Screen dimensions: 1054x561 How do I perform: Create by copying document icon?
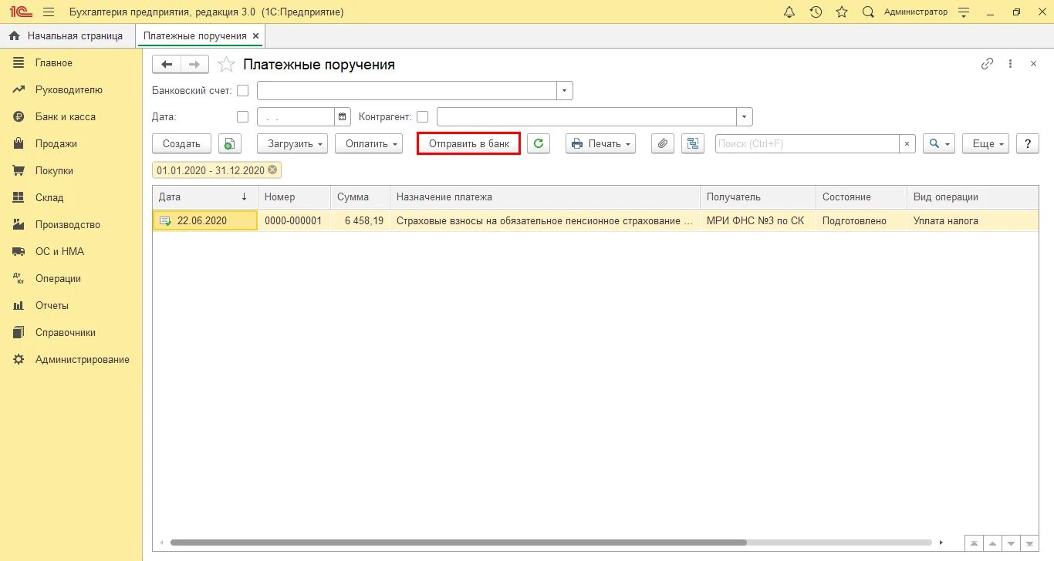click(x=230, y=143)
